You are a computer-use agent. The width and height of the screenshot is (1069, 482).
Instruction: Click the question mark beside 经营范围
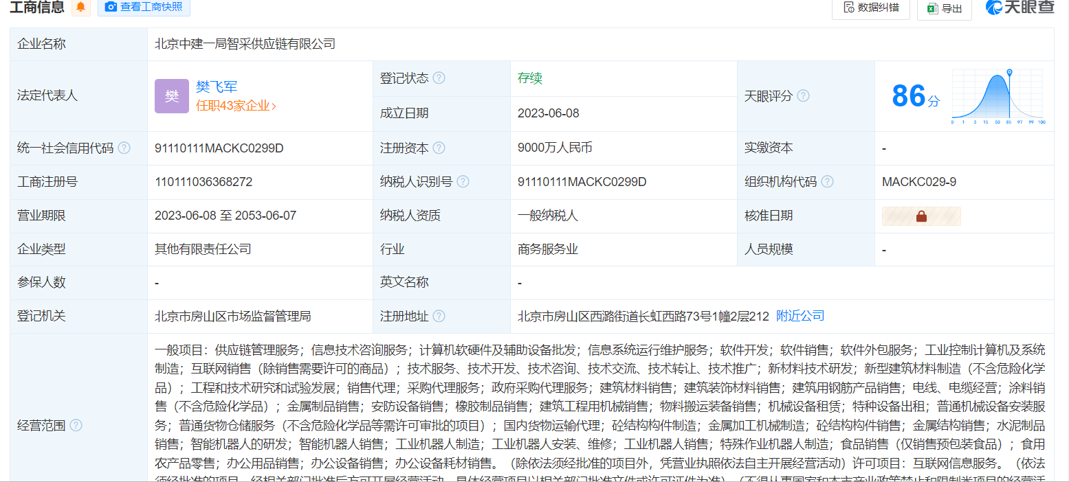76,425
